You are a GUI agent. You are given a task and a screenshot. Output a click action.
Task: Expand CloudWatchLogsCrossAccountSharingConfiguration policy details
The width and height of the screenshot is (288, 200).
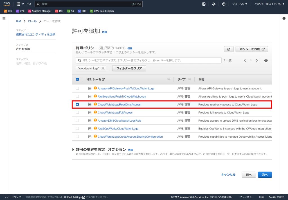click(x=90, y=137)
